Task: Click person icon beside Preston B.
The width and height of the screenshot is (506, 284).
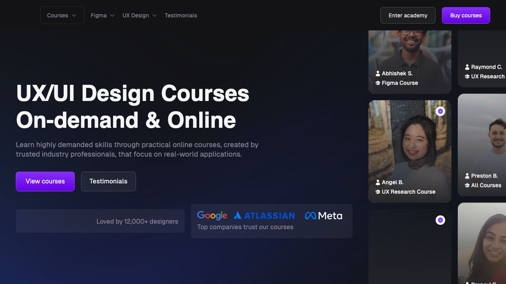Action: 467,176
